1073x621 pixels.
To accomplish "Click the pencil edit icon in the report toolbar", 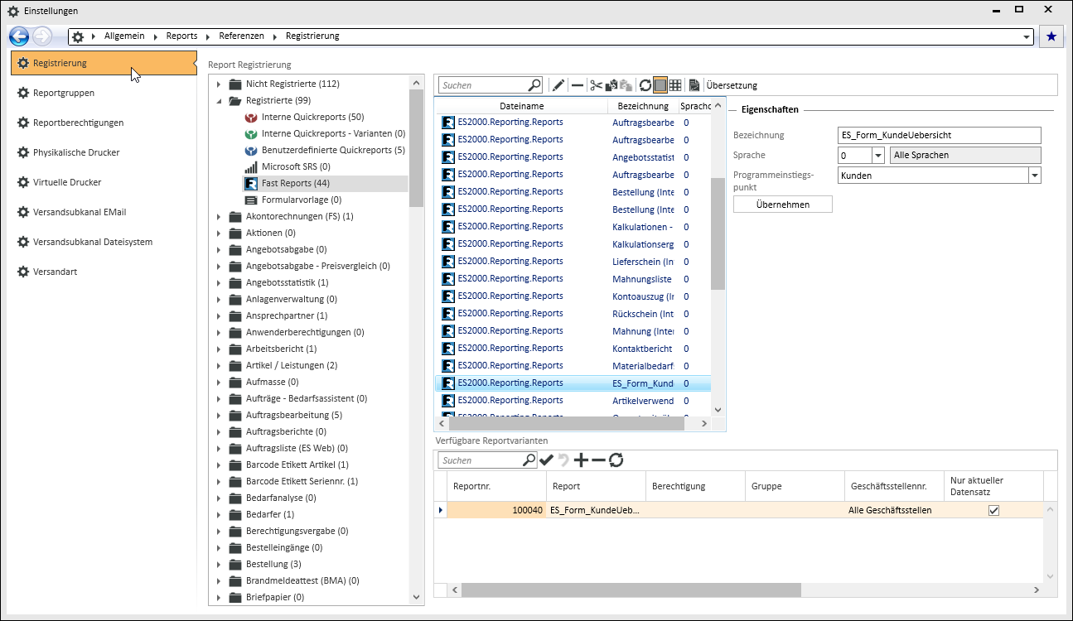I will tap(558, 85).
